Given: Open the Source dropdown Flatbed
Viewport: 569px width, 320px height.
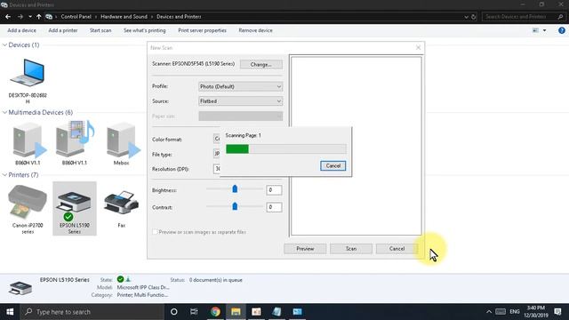Looking at the screenshot, I should 240,100.
